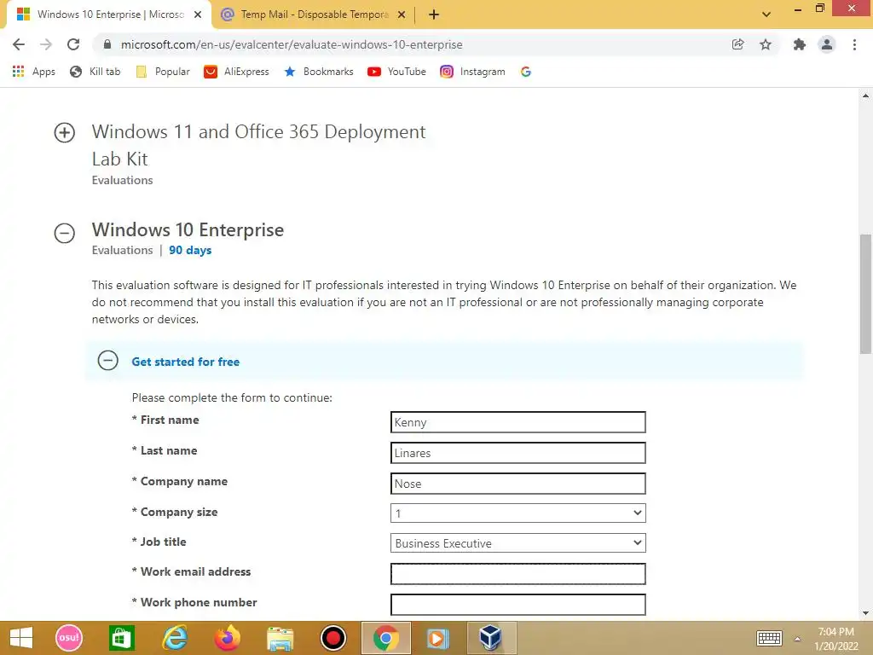The width and height of the screenshot is (873, 655).
Task: Open the Chrome profile avatar
Action: 827,44
